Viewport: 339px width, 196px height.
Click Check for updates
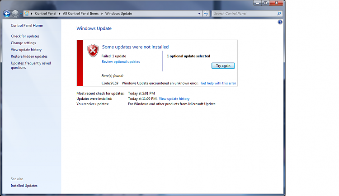[25, 36]
